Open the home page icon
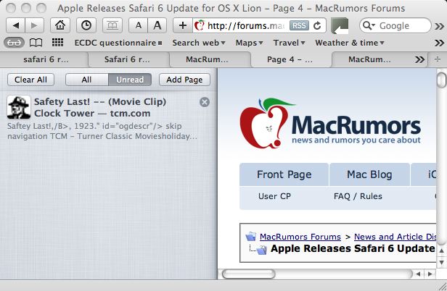 (60, 26)
